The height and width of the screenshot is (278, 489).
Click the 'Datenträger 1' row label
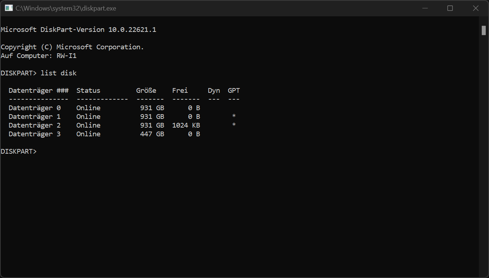click(x=35, y=117)
